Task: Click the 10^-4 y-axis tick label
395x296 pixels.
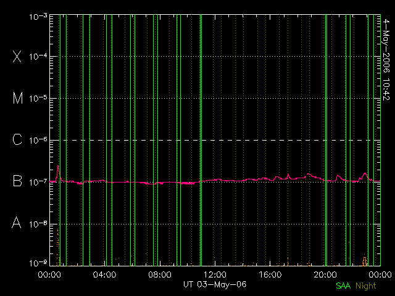Action: coord(38,56)
